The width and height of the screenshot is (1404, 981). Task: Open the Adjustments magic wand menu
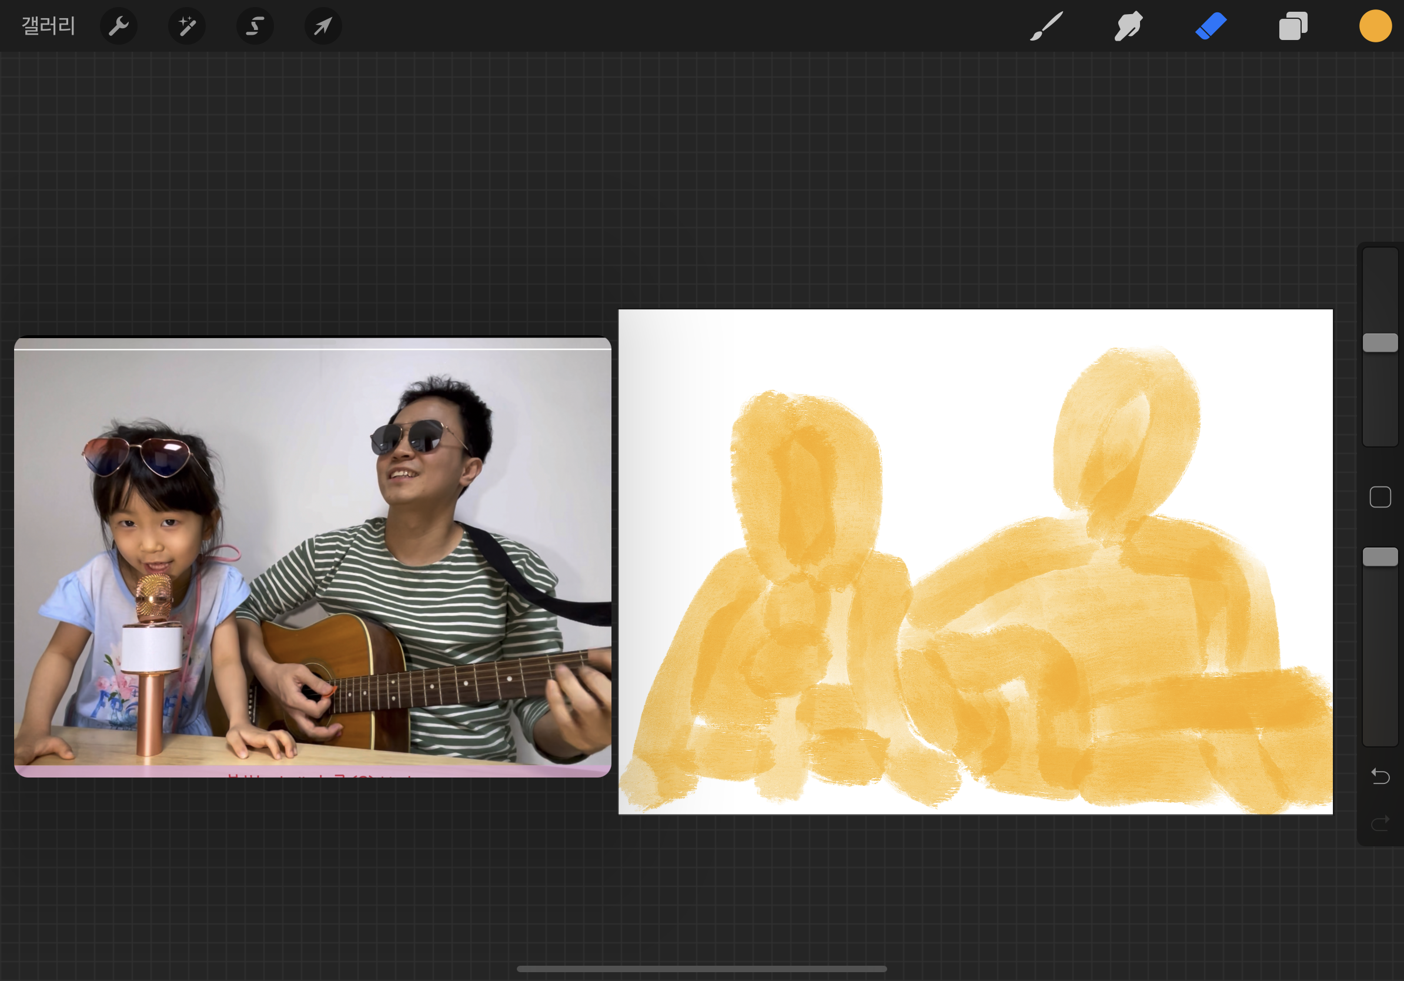(186, 26)
